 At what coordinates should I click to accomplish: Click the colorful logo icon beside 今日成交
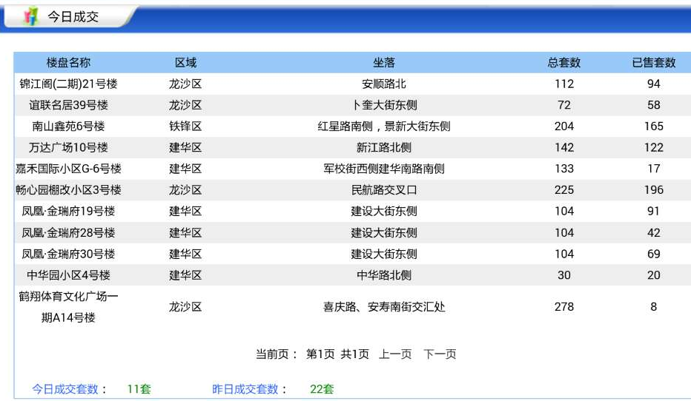tap(31, 16)
